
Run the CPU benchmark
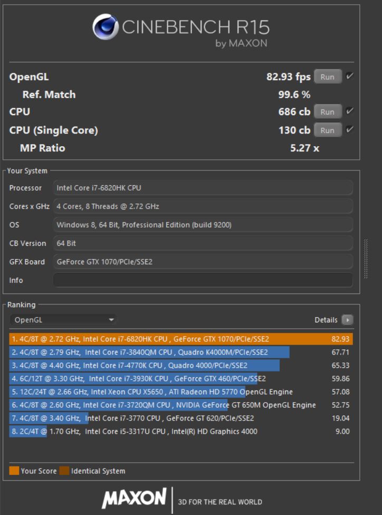click(x=327, y=112)
